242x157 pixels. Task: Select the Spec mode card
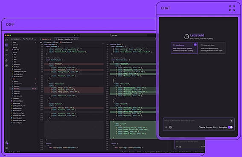click(212, 48)
